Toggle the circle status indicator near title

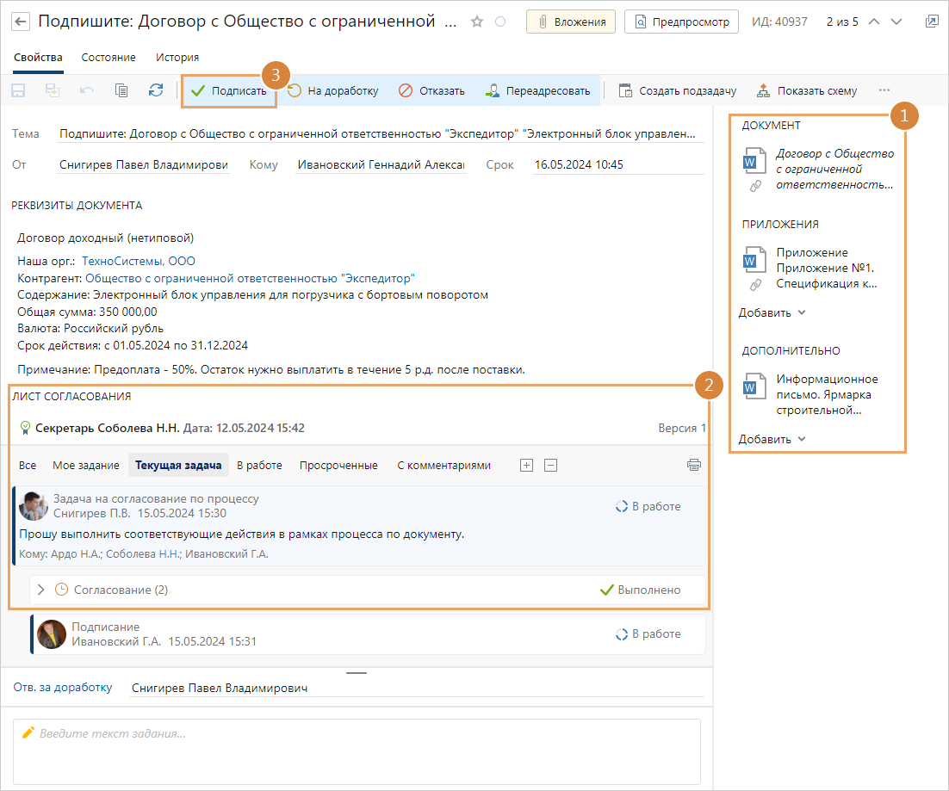[500, 22]
